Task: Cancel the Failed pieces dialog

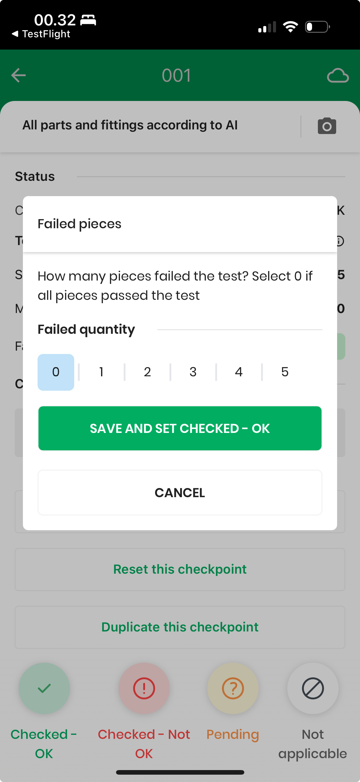Action: (x=180, y=493)
